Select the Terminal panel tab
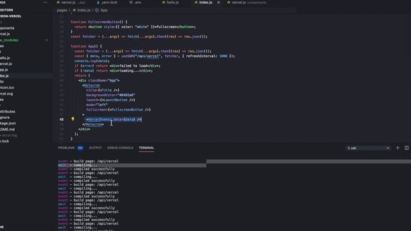This screenshot has width=411, height=231. (146, 148)
